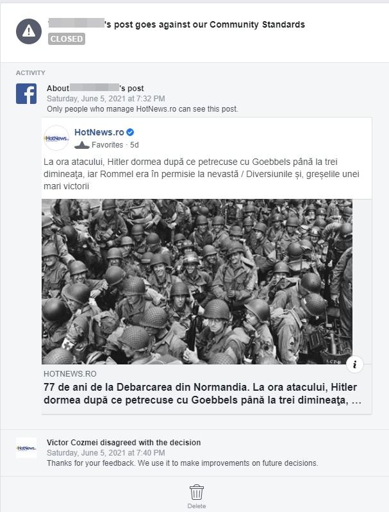
Task: Click the CLOSED status badge
Action: 67,39
